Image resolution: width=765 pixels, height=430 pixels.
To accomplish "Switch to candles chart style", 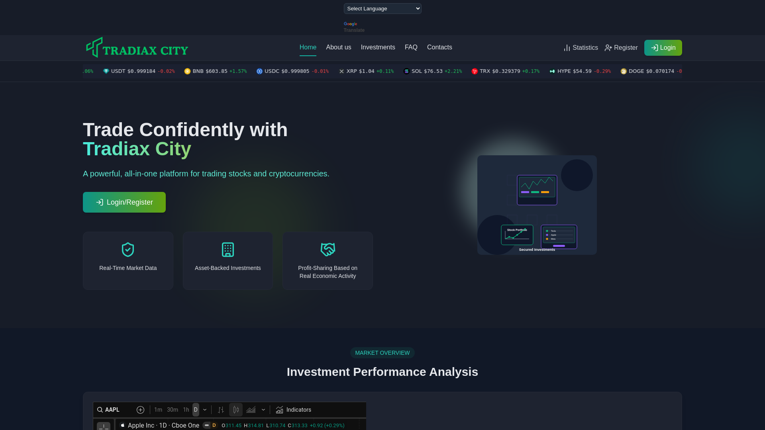I will pyautogui.click(x=236, y=410).
